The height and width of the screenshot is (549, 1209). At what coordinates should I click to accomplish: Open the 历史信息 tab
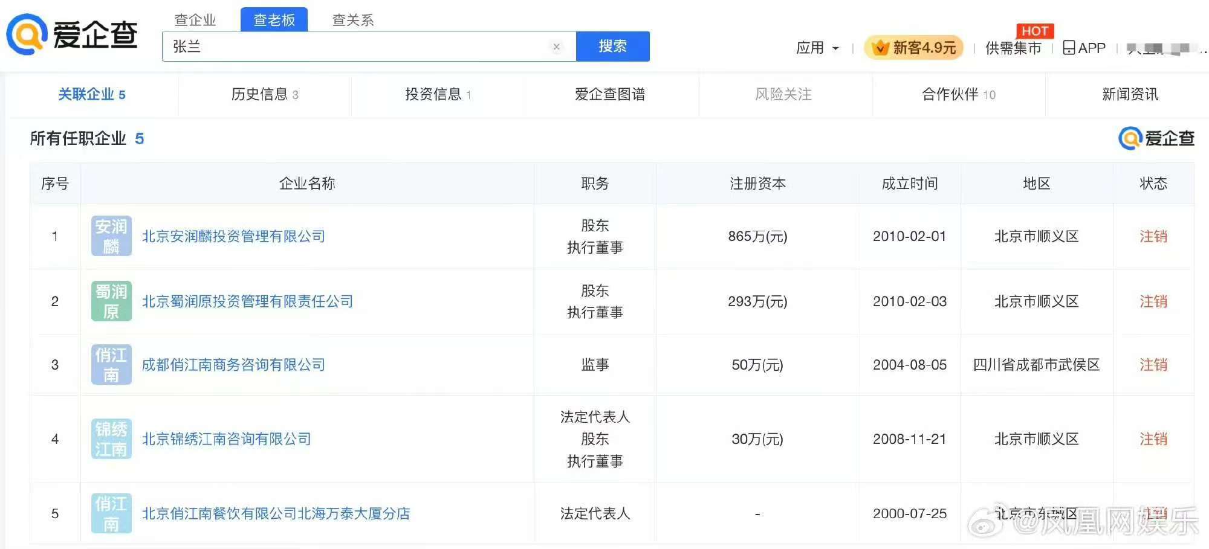(265, 94)
